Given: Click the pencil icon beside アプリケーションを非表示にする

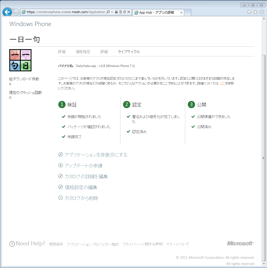Looking at the screenshot, I should (61, 154).
